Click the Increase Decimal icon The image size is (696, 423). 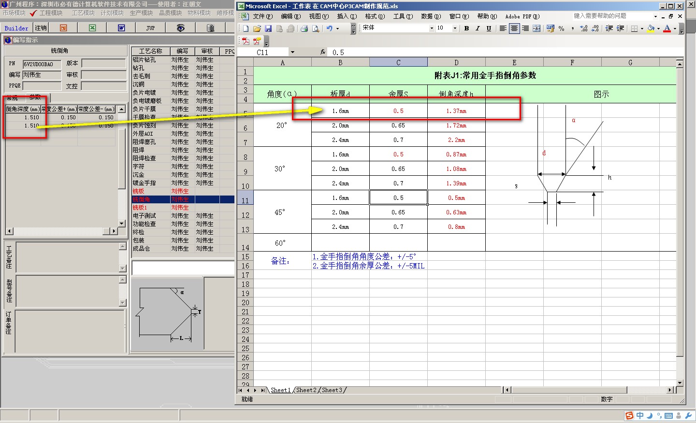(x=584, y=28)
